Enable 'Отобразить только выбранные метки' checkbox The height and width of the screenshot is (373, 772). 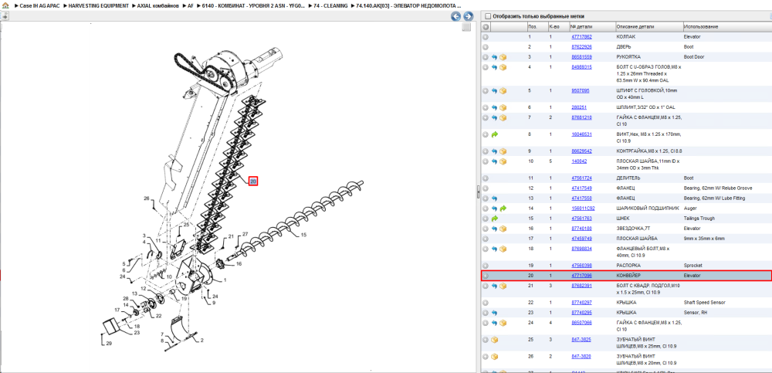(x=487, y=16)
